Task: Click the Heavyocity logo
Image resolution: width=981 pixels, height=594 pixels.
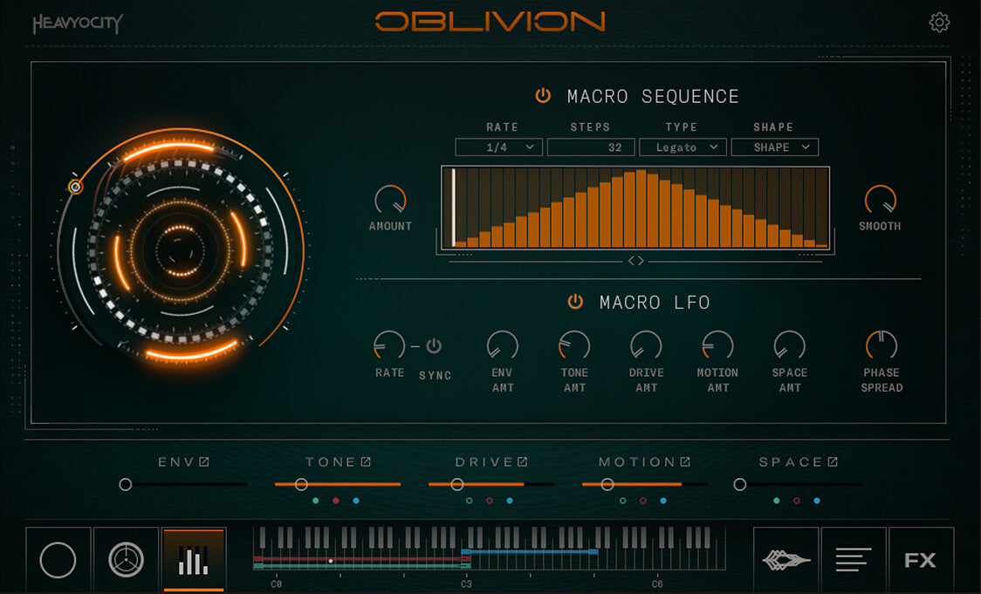Action: [78, 24]
